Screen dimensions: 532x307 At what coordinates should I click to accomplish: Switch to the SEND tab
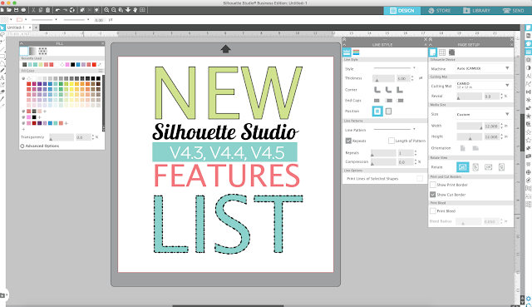514,11
